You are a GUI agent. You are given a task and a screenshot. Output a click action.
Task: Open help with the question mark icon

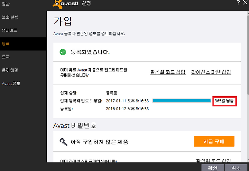click(238, 2)
